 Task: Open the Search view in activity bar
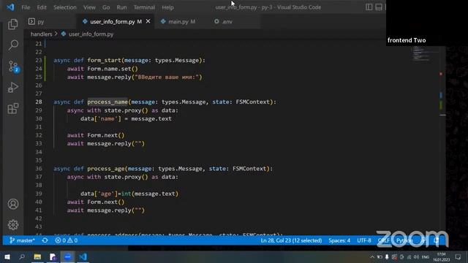click(x=13, y=45)
